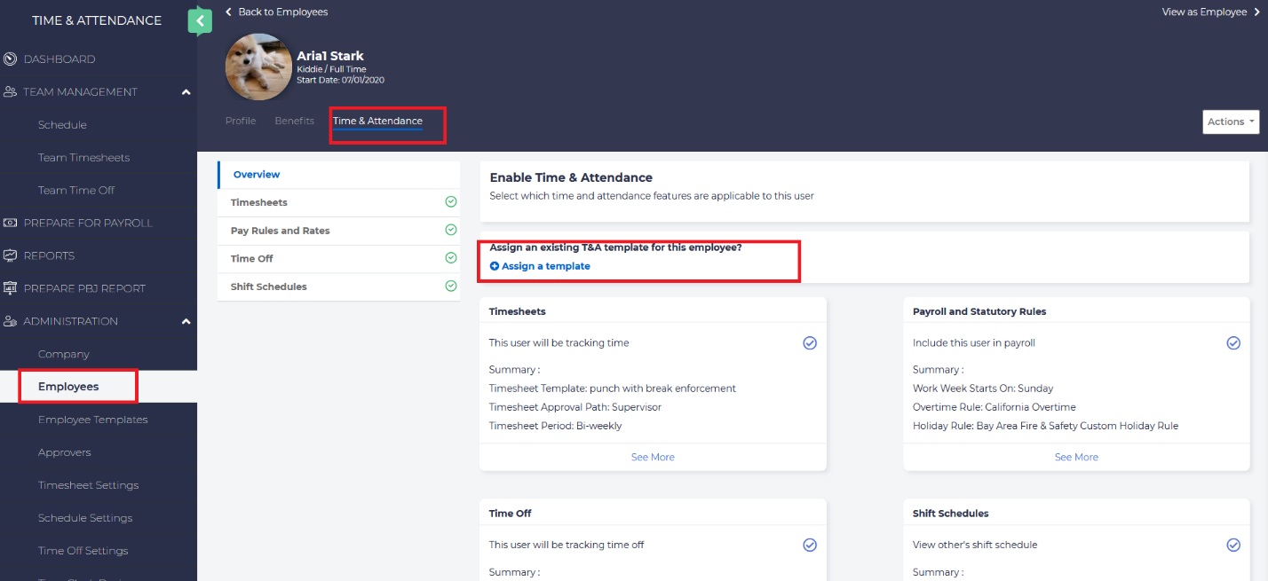This screenshot has width=1268, height=581.
Task: Click the Dashboard gauge icon
Action: (x=11, y=59)
